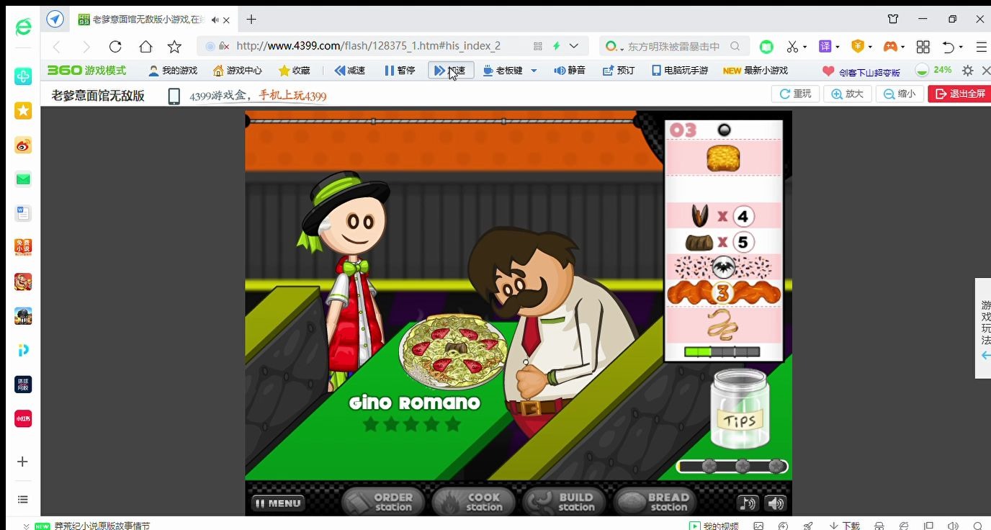Open the address bar history dropdown

pyautogui.click(x=574, y=46)
